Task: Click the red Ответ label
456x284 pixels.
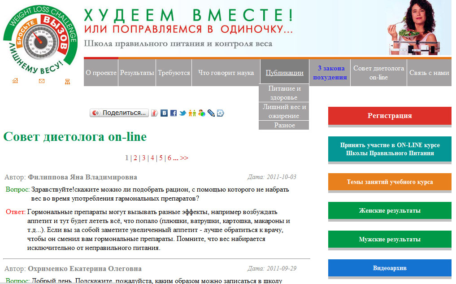Action: point(15,212)
